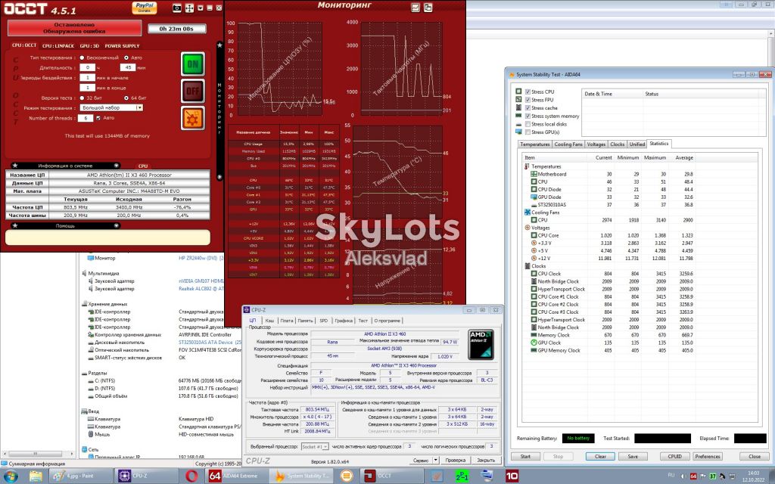Click the Проверка button in CPU-Z
The height and width of the screenshot is (484, 775).
coord(455,460)
